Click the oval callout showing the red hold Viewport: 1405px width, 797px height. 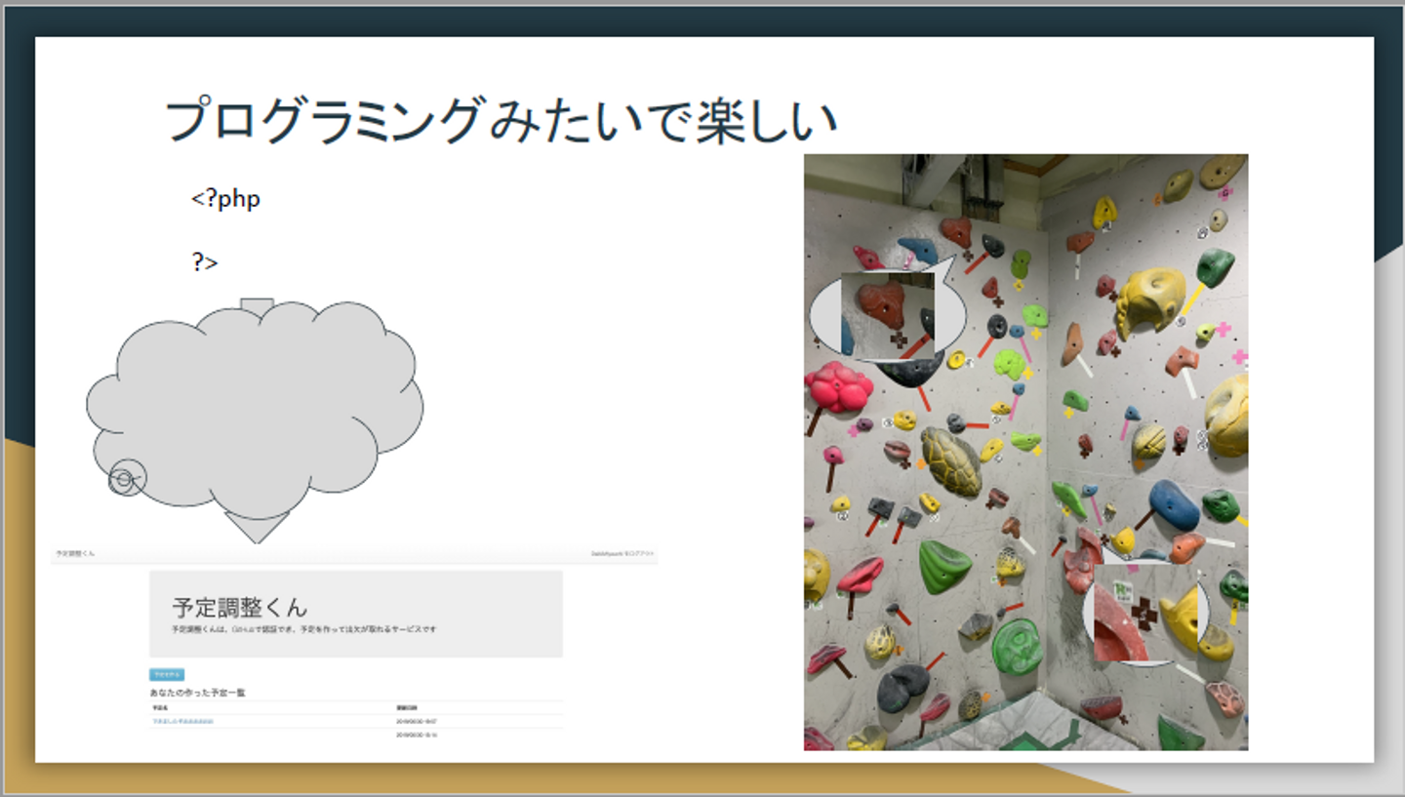[x=887, y=312]
